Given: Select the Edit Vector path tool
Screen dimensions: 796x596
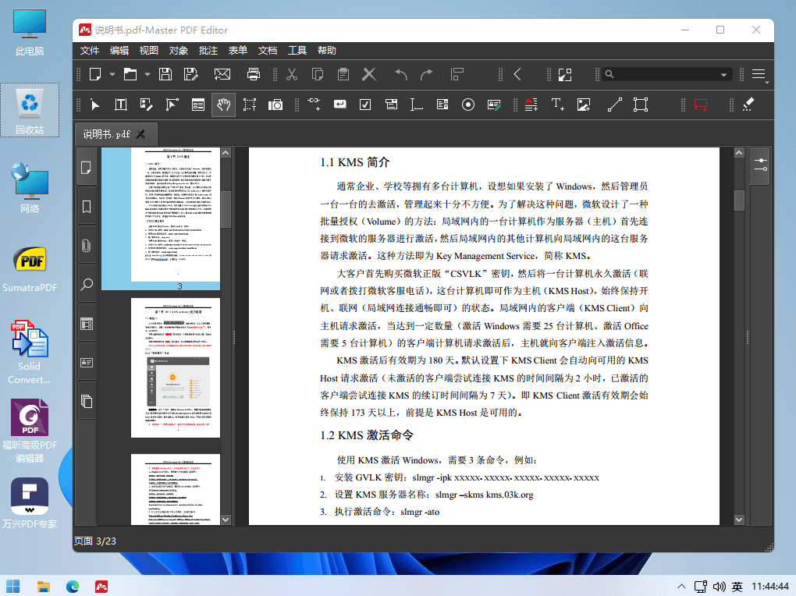Looking at the screenshot, I should click(x=172, y=105).
